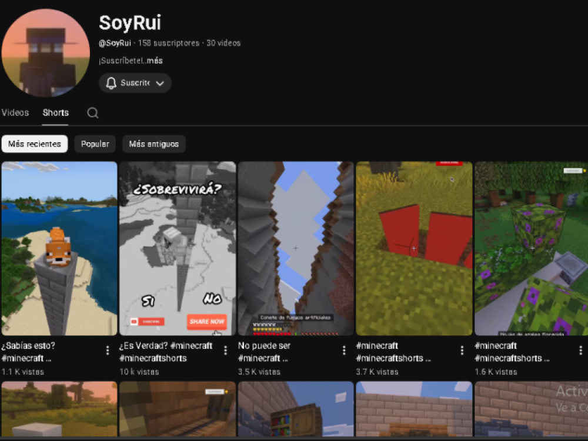Image resolution: width=588 pixels, height=441 pixels.
Task: Open three-dot menu of the 3.7 K vistas short
Action: point(462,350)
